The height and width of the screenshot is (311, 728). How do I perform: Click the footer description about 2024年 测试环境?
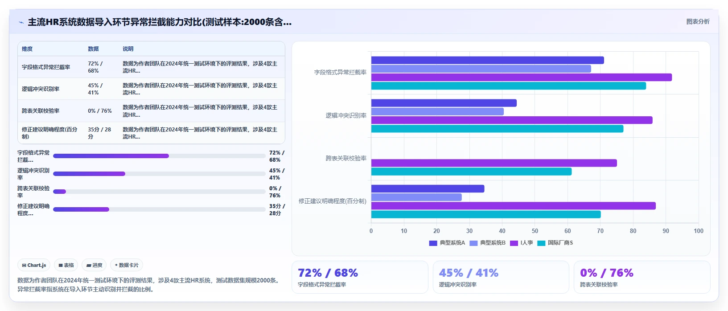coord(149,285)
